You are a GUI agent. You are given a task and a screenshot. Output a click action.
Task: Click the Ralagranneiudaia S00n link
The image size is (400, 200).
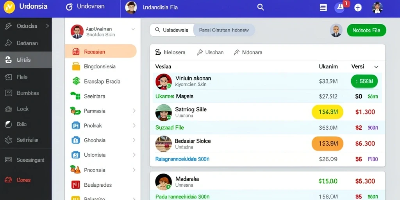coord(182,159)
